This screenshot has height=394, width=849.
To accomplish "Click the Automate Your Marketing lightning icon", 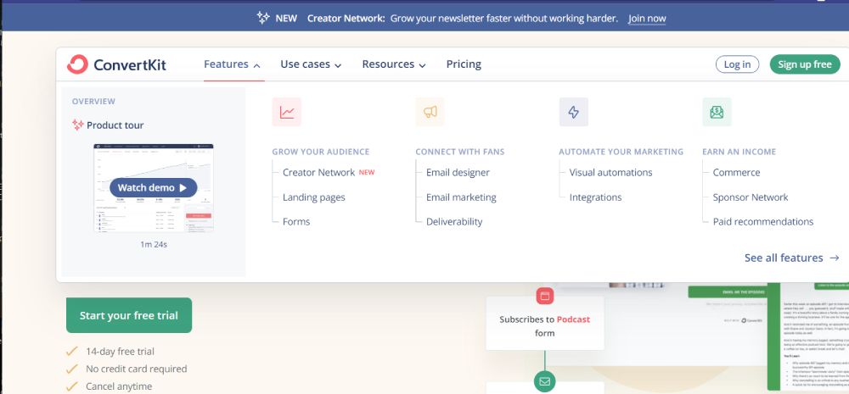I will [573, 112].
